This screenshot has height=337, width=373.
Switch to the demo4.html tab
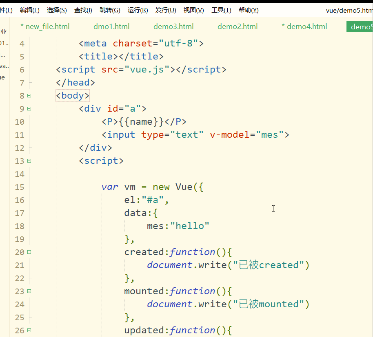point(304,26)
